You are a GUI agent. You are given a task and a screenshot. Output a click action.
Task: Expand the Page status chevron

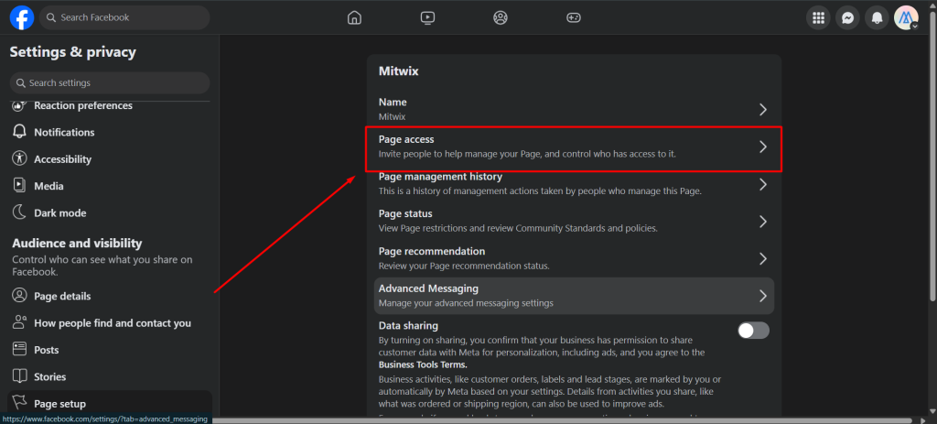pos(762,222)
